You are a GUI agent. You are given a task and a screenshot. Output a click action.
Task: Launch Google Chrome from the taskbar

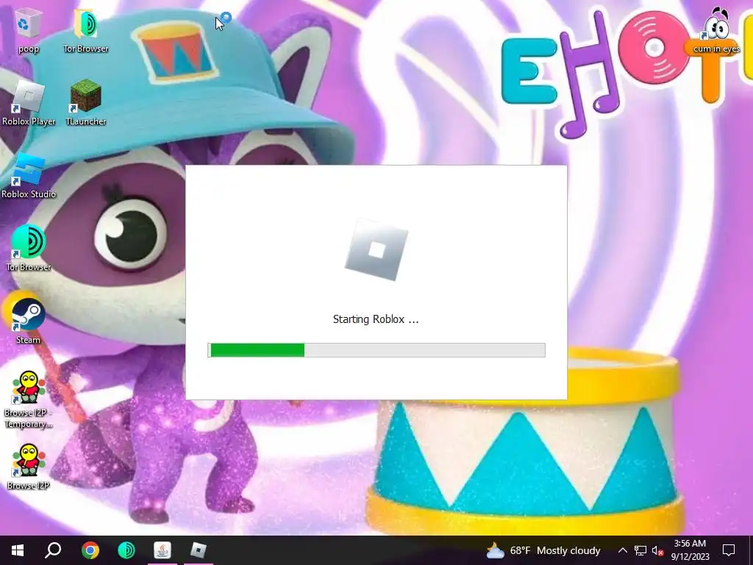click(x=90, y=550)
